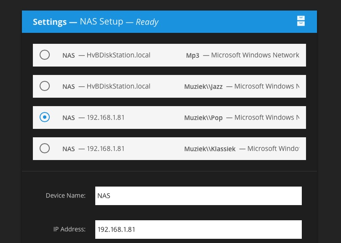Click into the Device Name input field
The width and height of the screenshot is (341, 243).
[x=199, y=195]
